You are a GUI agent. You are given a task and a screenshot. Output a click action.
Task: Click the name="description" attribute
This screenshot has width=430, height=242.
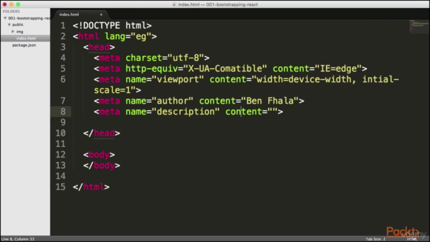(x=173, y=112)
